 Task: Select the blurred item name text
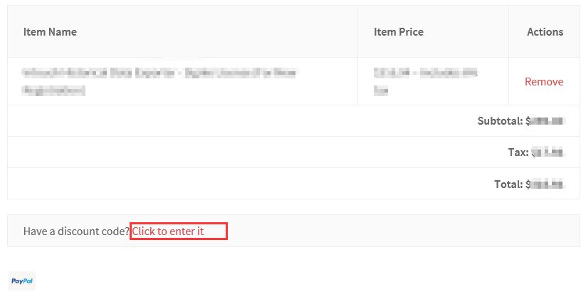159,81
